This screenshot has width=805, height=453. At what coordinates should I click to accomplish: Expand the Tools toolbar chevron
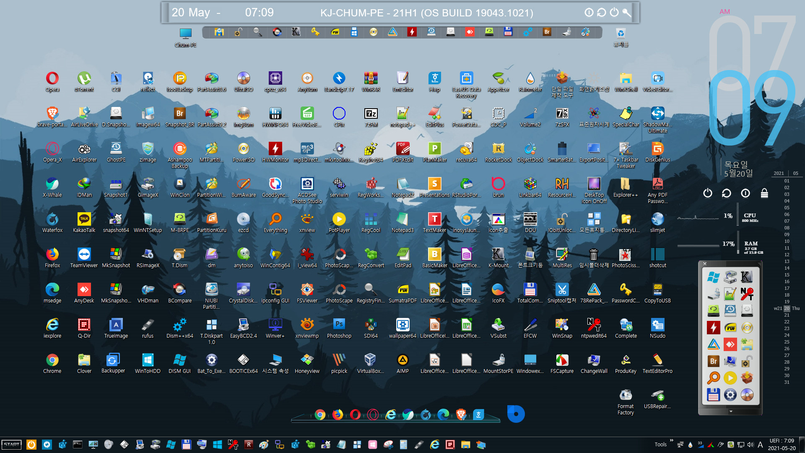(671, 440)
